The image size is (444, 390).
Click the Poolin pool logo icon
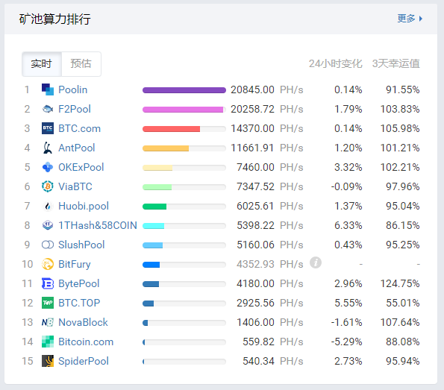pos(48,89)
